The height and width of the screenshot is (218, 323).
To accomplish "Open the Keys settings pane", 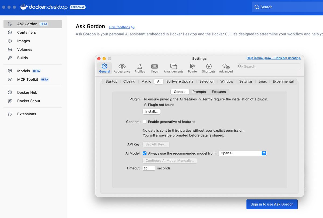I will coord(154,68).
